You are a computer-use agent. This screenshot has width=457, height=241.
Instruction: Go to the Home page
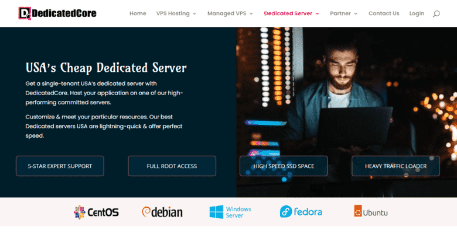pyautogui.click(x=138, y=13)
